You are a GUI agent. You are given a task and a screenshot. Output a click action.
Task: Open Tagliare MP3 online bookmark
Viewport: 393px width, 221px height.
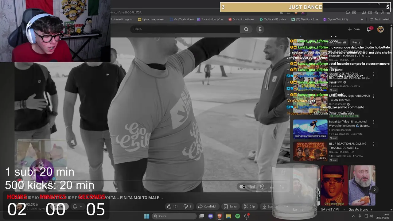tap(274, 19)
